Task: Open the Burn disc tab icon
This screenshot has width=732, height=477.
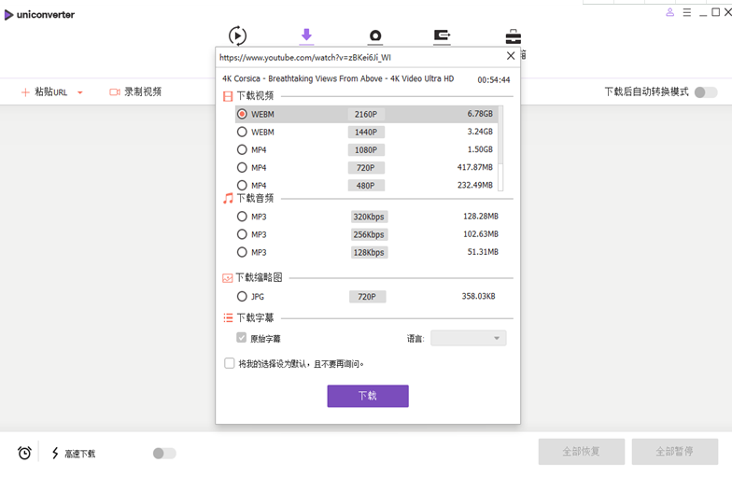Action: pos(375,35)
